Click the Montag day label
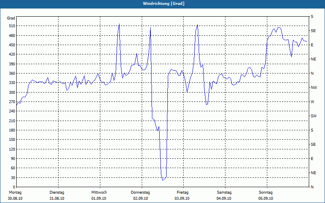325x203 pixels. (15, 192)
